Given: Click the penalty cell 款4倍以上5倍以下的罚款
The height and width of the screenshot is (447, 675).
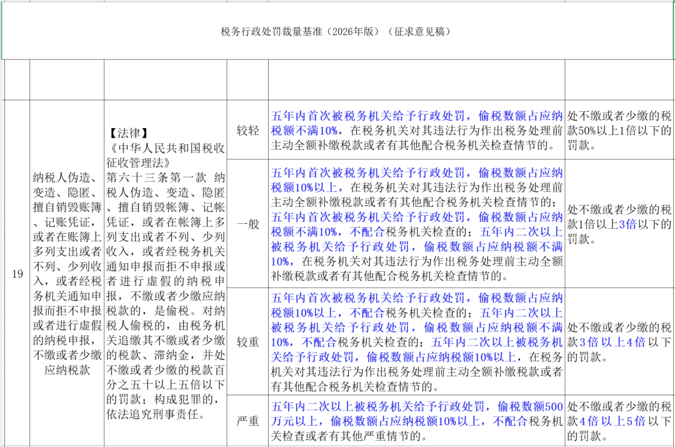Looking at the screenshot, I should (619, 421).
